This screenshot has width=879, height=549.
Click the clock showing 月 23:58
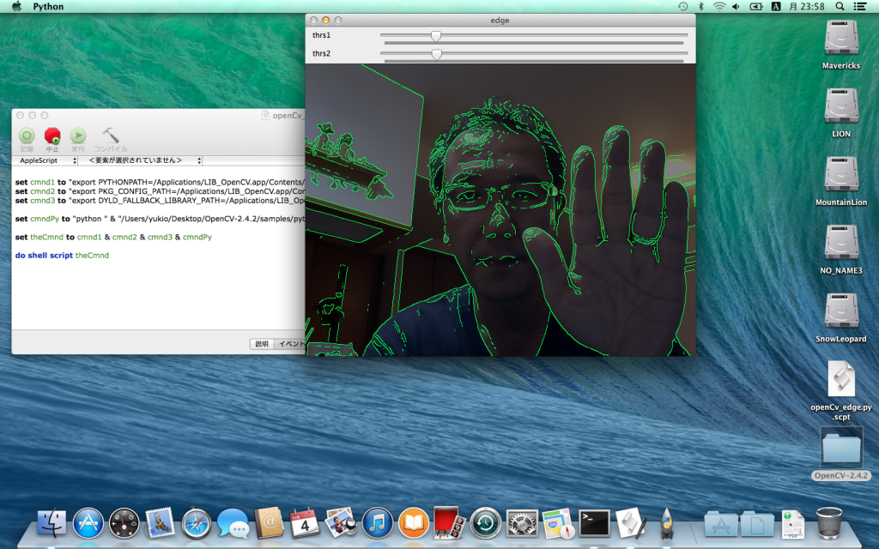[x=807, y=7]
